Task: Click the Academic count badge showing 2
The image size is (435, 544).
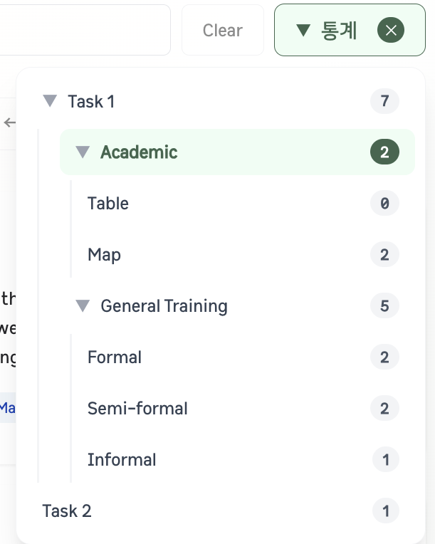Action: (384, 152)
